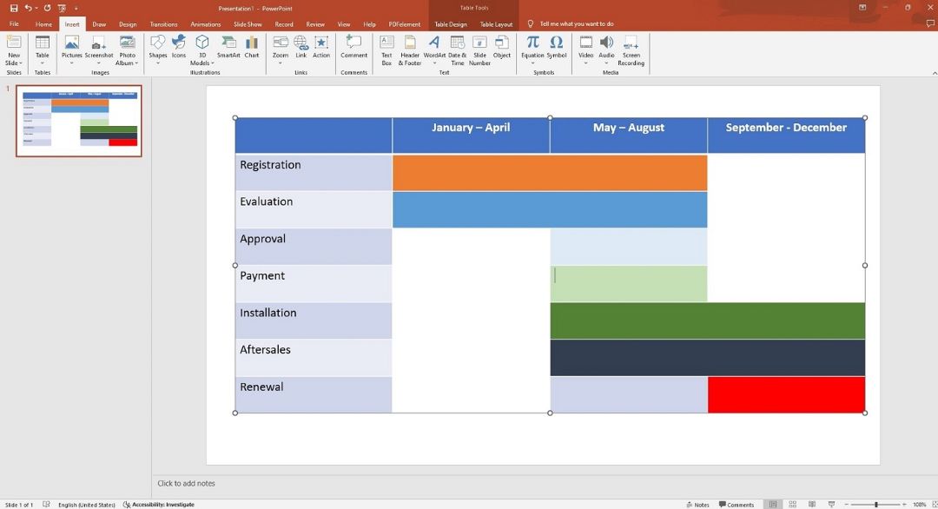Select slide 1 thumbnail
Screen dimensions: 938x509
tap(79, 121)
